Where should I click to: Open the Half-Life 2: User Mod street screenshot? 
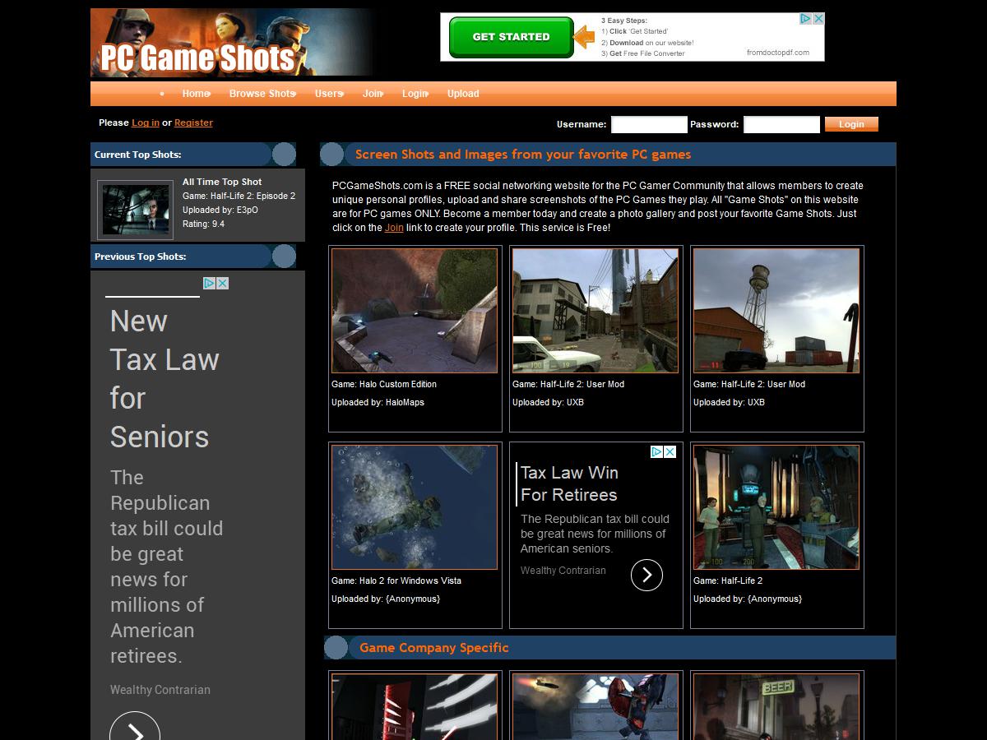click(x=595, y=311)
